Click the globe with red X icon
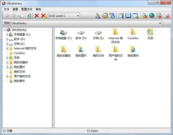Image resolution: width=173 pixels, height=135 pixels. click(x=152, y=16)
